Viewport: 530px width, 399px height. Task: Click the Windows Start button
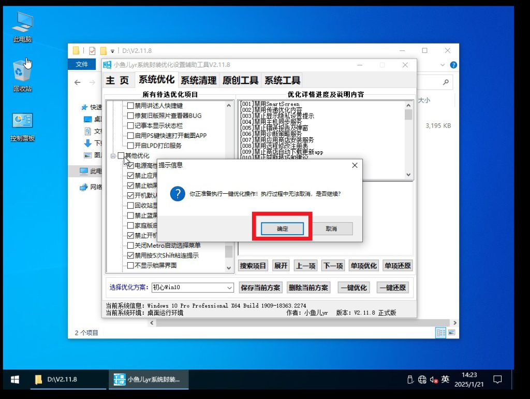coord(15,379)
